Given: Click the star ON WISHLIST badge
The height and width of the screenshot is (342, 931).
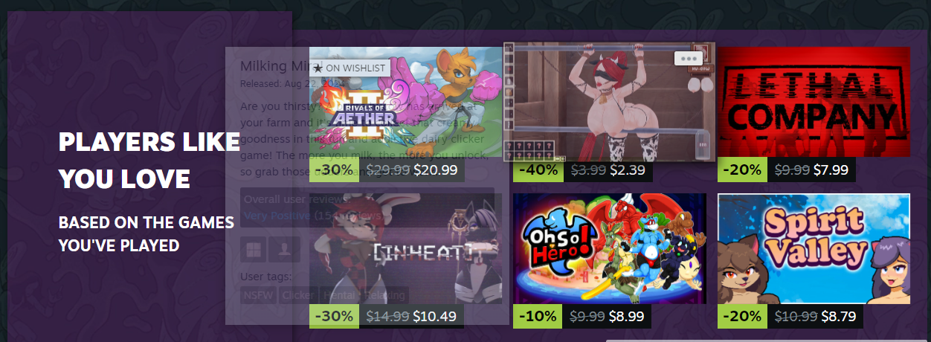Looking at the screenshot, I should (349, 68).
